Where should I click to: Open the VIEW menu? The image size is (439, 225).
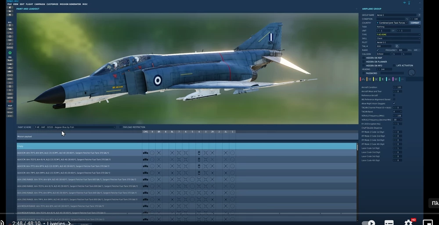(16, 4)
